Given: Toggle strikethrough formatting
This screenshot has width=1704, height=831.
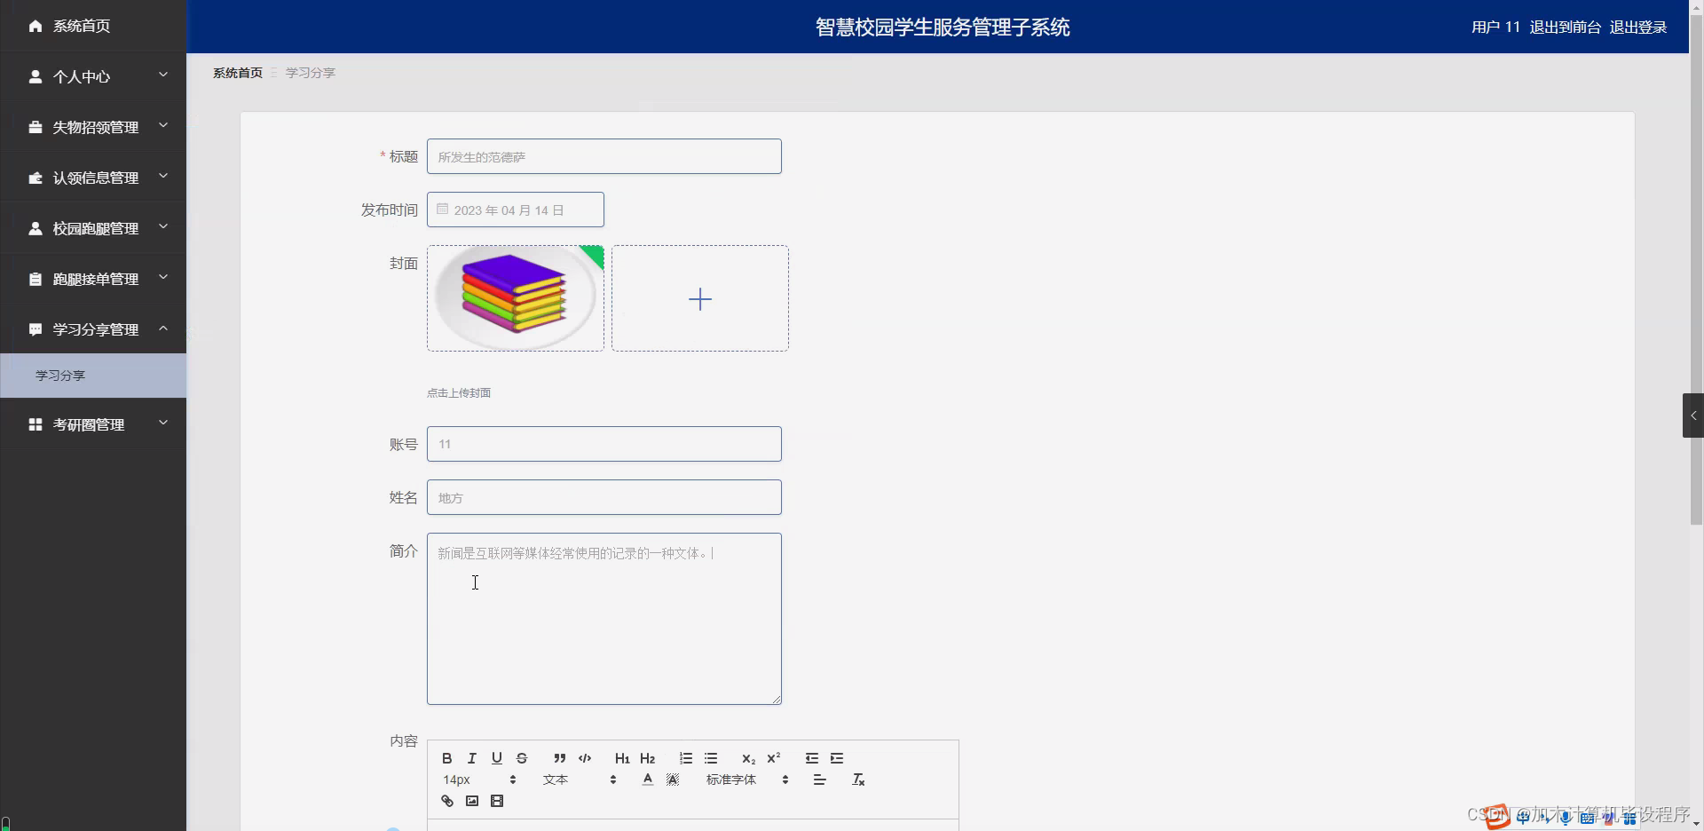Looking at the screenshot, I should coord(521,758).
